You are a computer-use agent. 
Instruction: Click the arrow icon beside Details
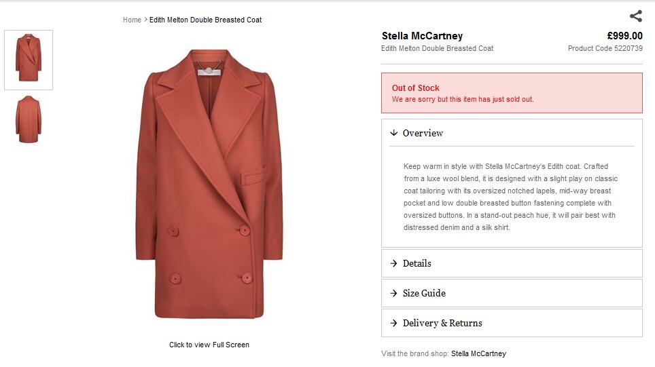pyautogui.click(x=393, y=263)
